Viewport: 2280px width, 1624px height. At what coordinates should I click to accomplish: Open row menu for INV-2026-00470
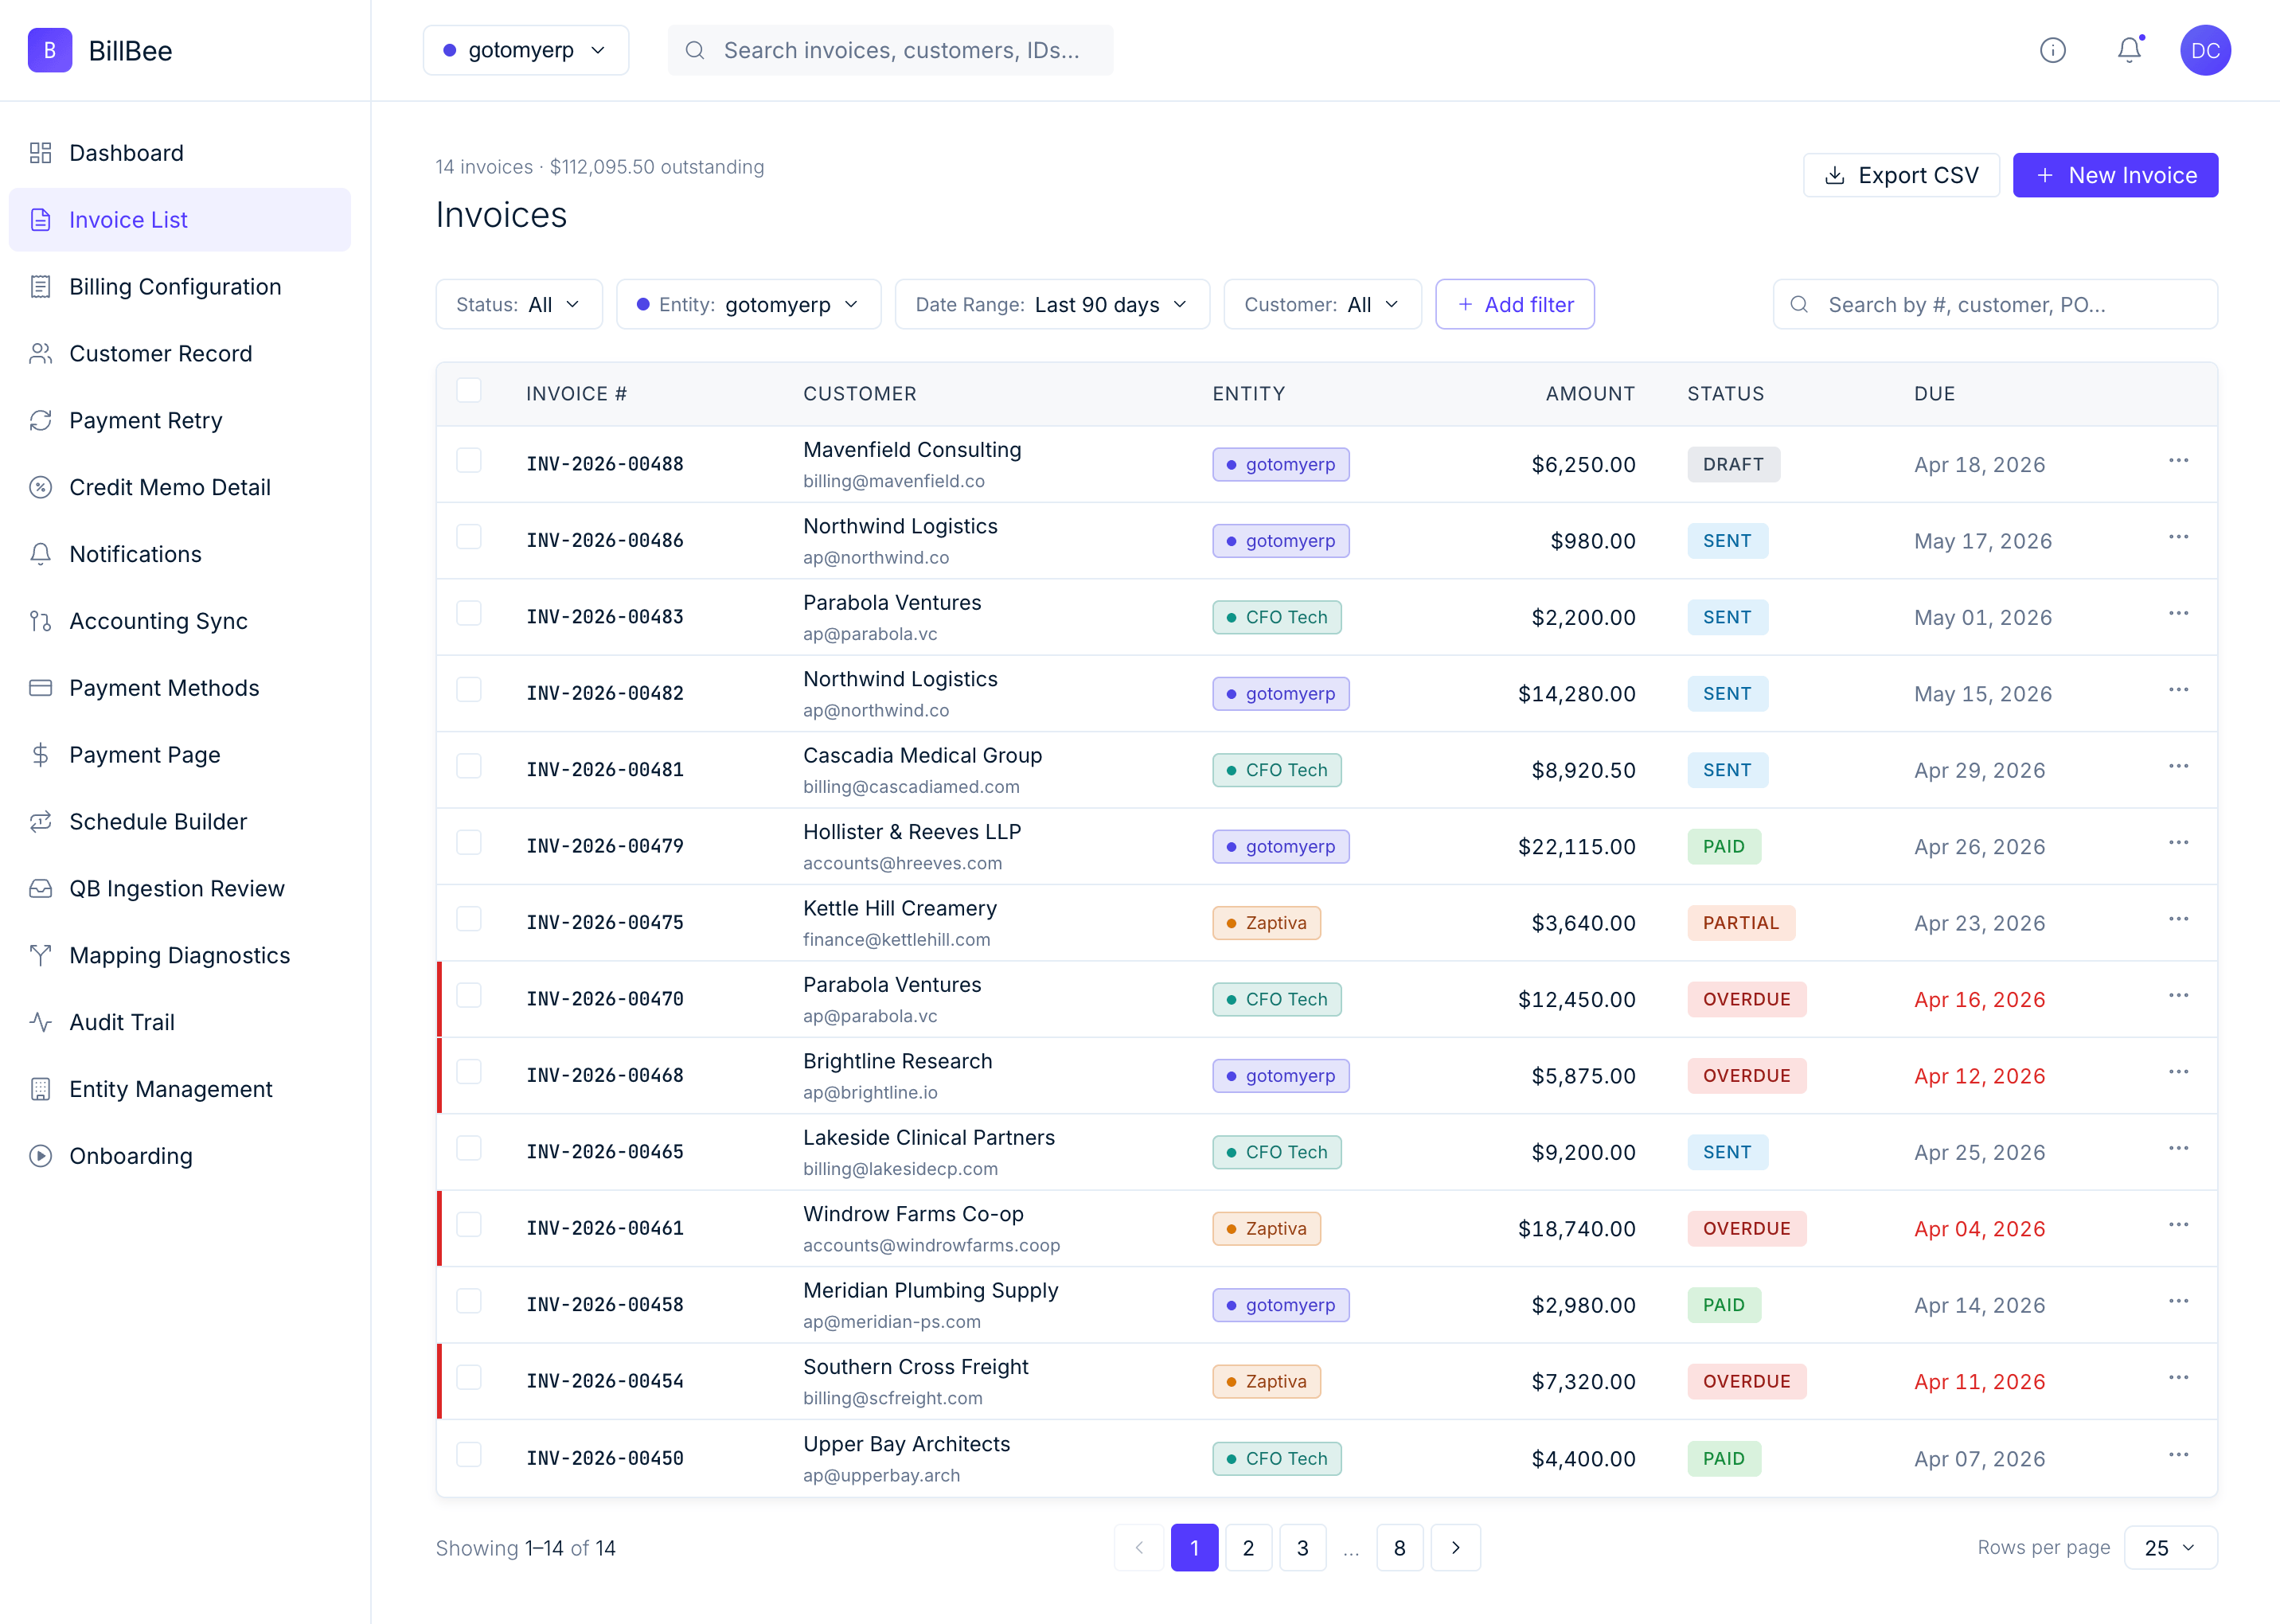coord(2178,996)
